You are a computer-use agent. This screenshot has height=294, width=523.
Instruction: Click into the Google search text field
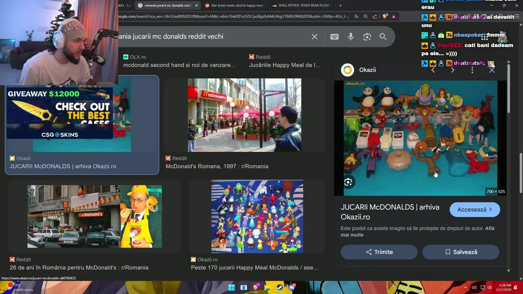pyautogui.click(x=212, y=36)
